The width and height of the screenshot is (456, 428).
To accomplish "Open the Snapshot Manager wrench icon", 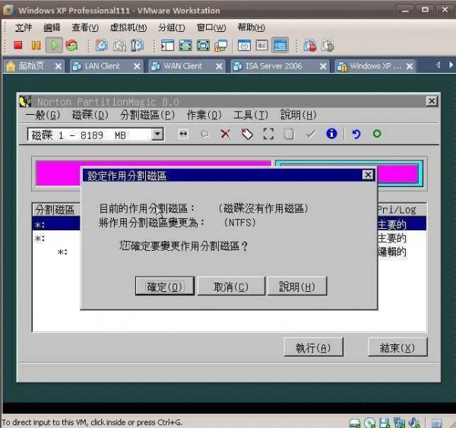I will click(137, 46).
